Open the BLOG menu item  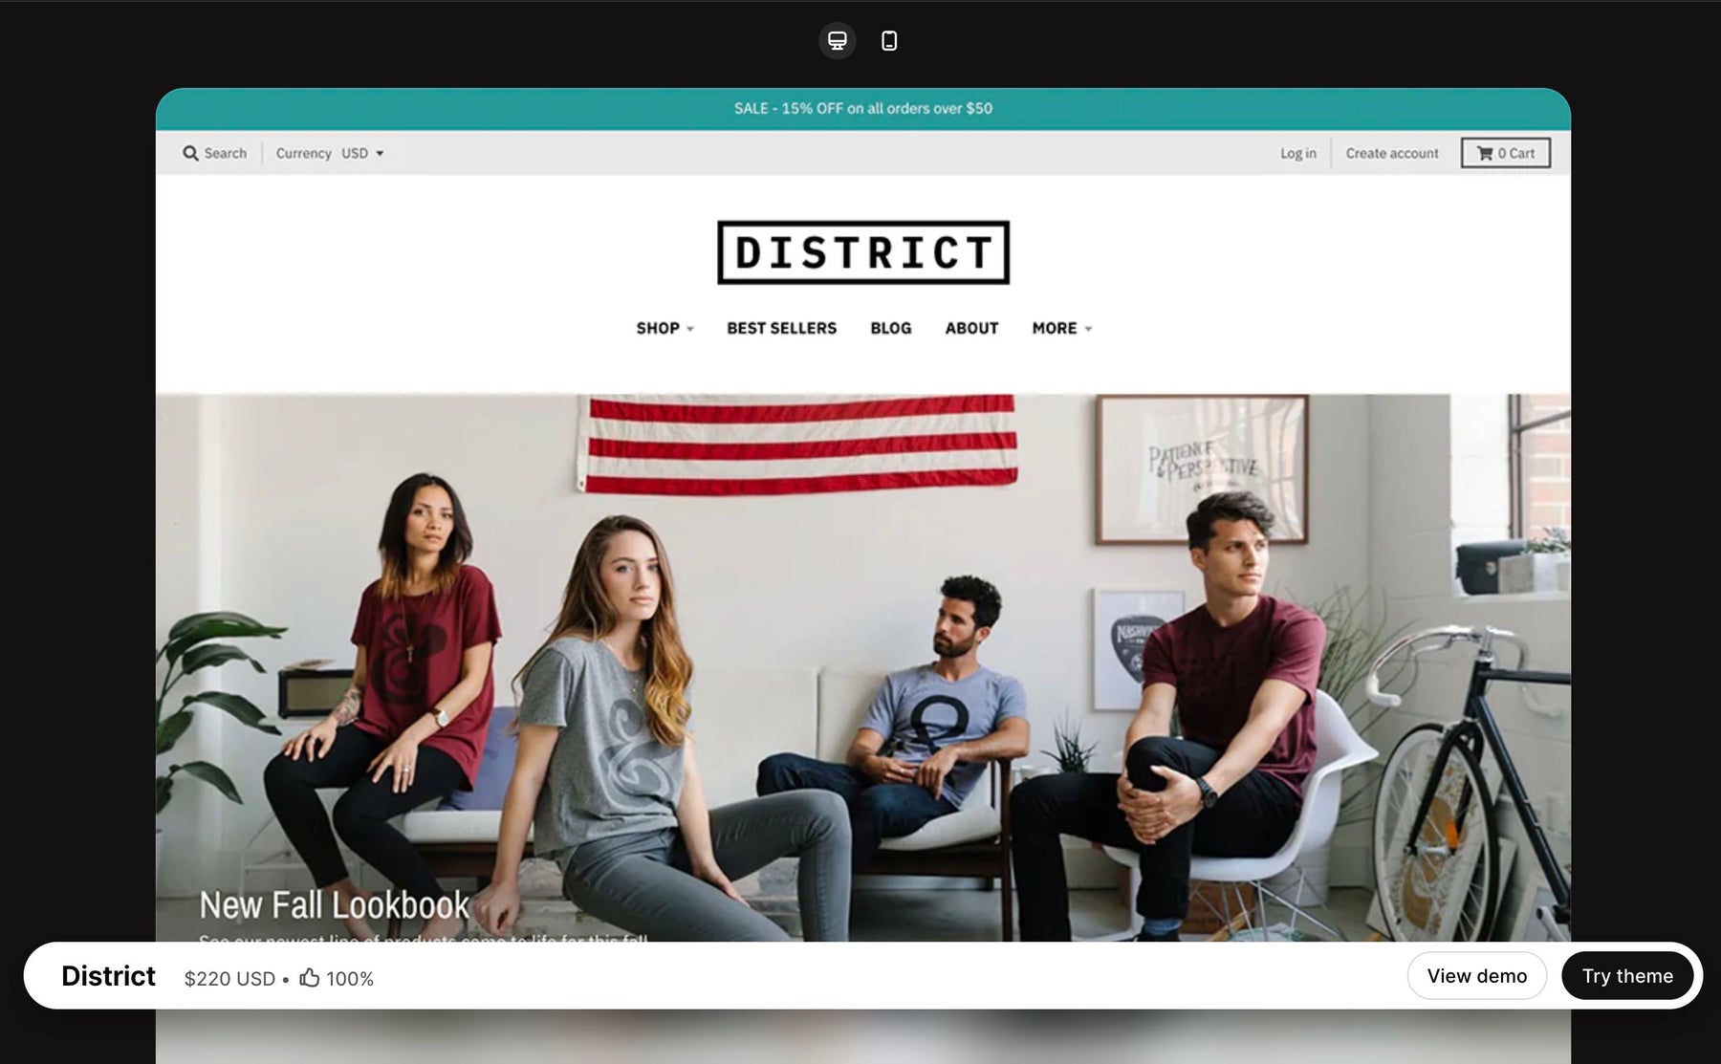tap(890, 328)
